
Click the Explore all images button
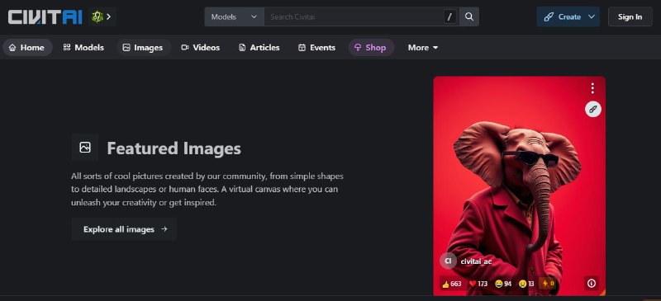(124, 229)
